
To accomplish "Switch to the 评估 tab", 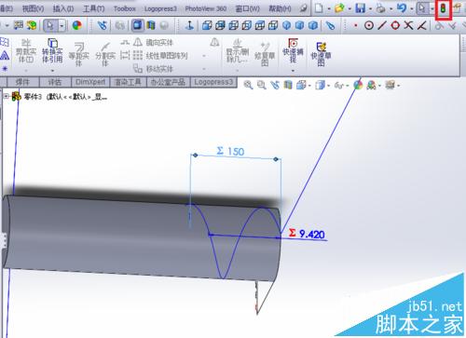I will pos(55,82).
